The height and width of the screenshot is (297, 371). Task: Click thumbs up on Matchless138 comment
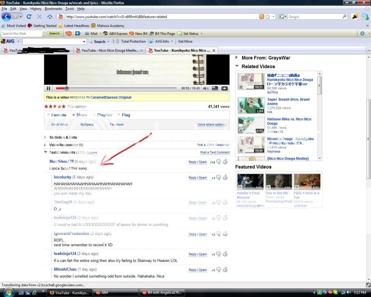225,162
